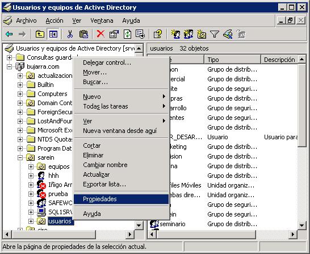
Task: Open the Archivo menu
Action: tap(26, 20)
